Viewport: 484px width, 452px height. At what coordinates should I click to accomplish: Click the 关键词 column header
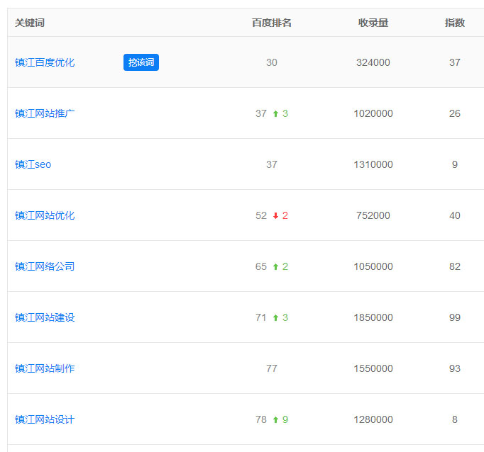[x=30, y=23]
